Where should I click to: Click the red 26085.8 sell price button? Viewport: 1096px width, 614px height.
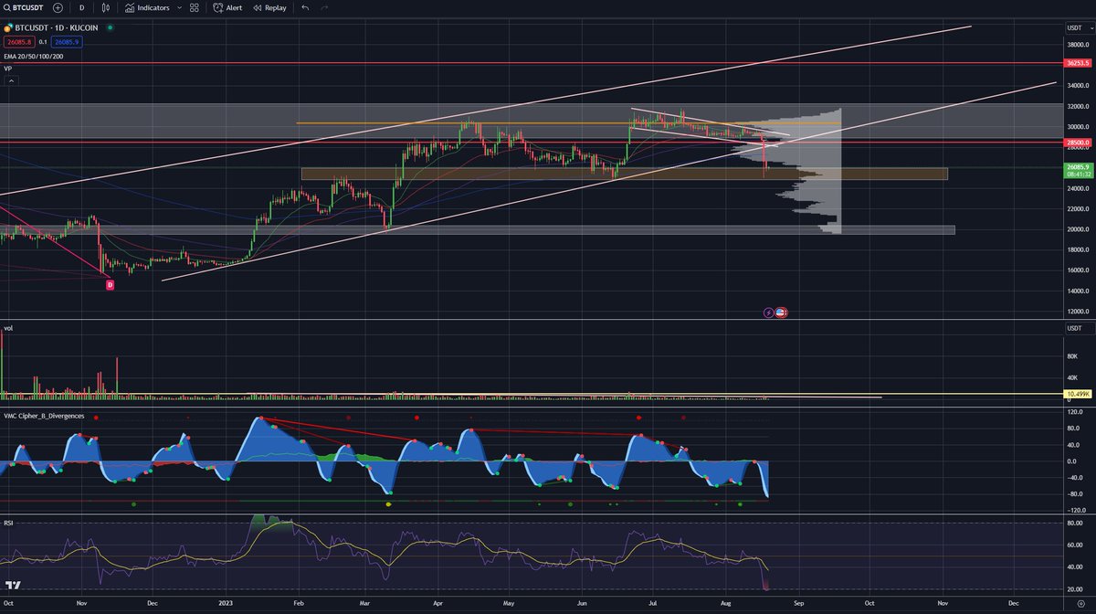17,42
